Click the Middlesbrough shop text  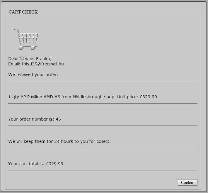click(93, 97)
